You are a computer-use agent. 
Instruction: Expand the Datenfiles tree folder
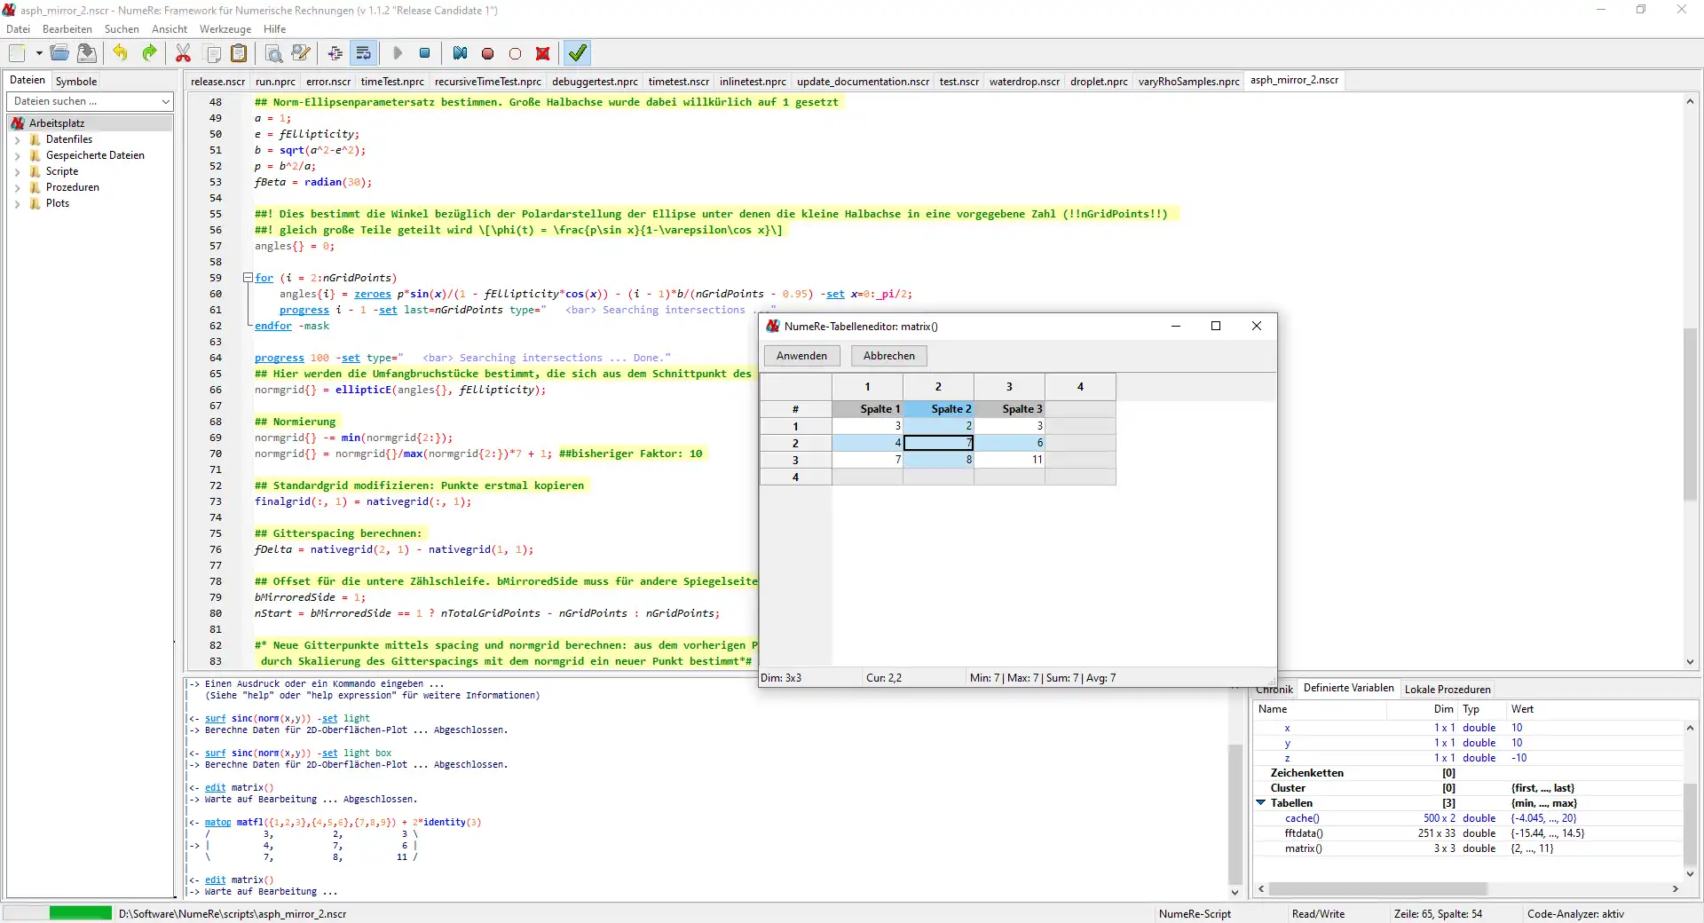[17, 139]
